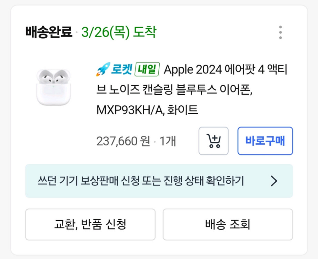Open trade-in status via the right arrow

tap(274, 181)
